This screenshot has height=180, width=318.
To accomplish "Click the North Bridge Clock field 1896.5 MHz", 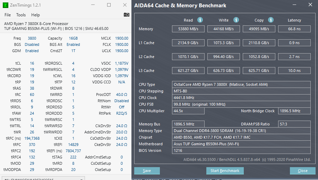I will 294,111.
